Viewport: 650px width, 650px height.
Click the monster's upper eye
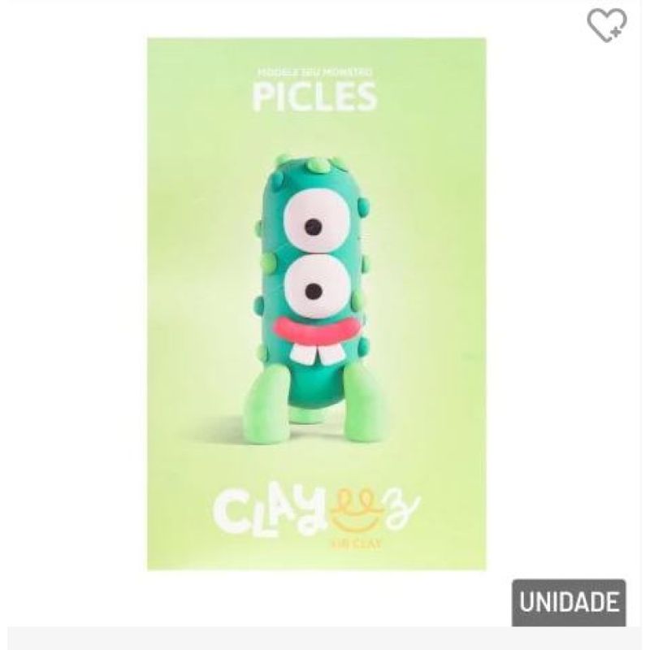click(x=317, y=224)
